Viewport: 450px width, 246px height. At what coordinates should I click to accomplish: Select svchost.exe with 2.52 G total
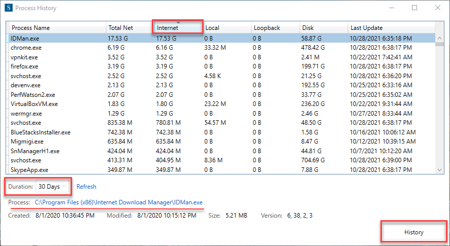pos(220,76)
